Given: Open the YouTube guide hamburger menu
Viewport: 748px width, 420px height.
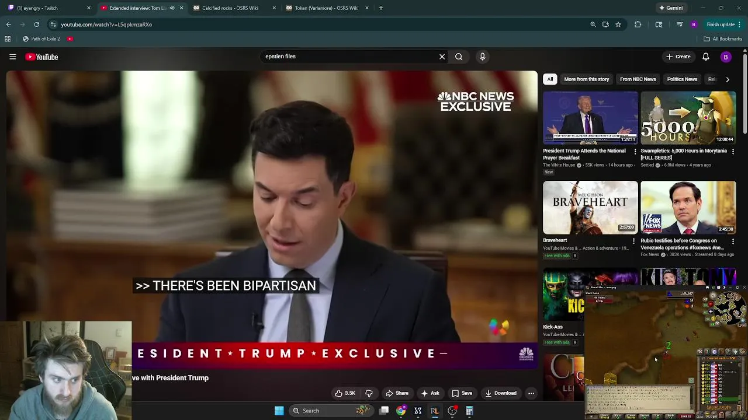Looking at the screenshot, I should pyautogui.click(x=12, y=57).
